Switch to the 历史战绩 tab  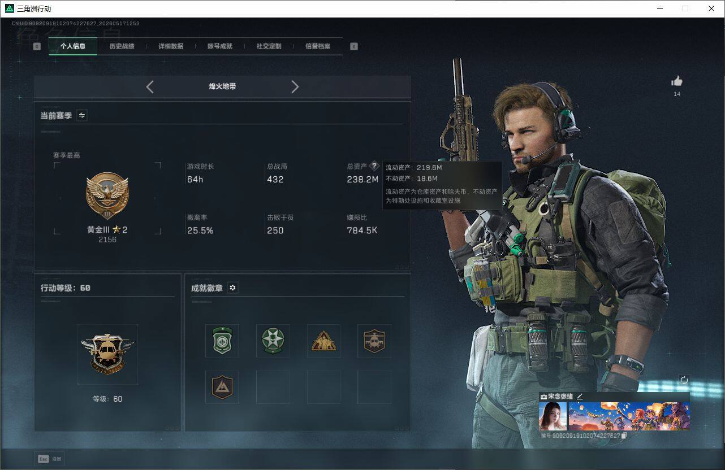[x=122, y=46]
